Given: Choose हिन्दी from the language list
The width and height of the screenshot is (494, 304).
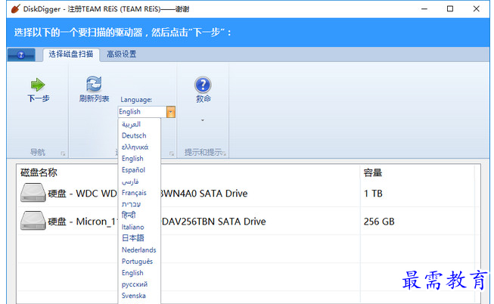Looking at the screenshot, I should tap(129, 216).
